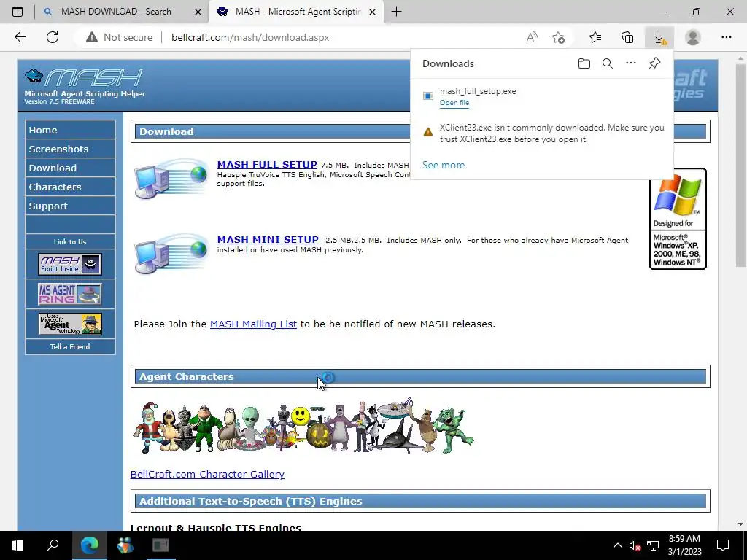
Task: Click the dark window taskbar app icon
Action: coord(160,545)
